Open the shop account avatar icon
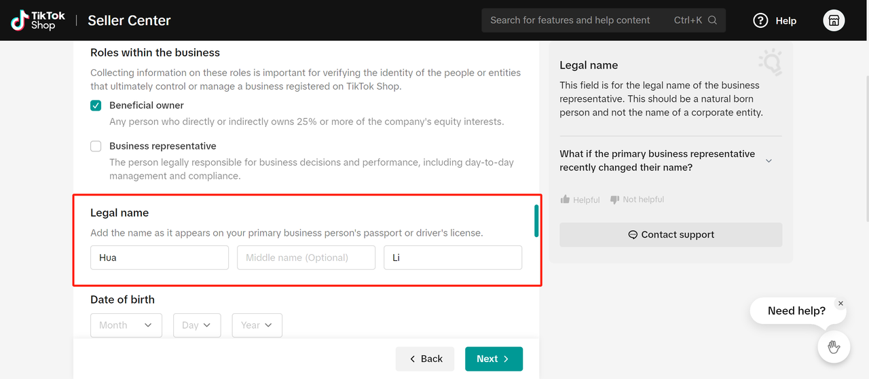Viewport: 869px width, 379px height. 834,20
